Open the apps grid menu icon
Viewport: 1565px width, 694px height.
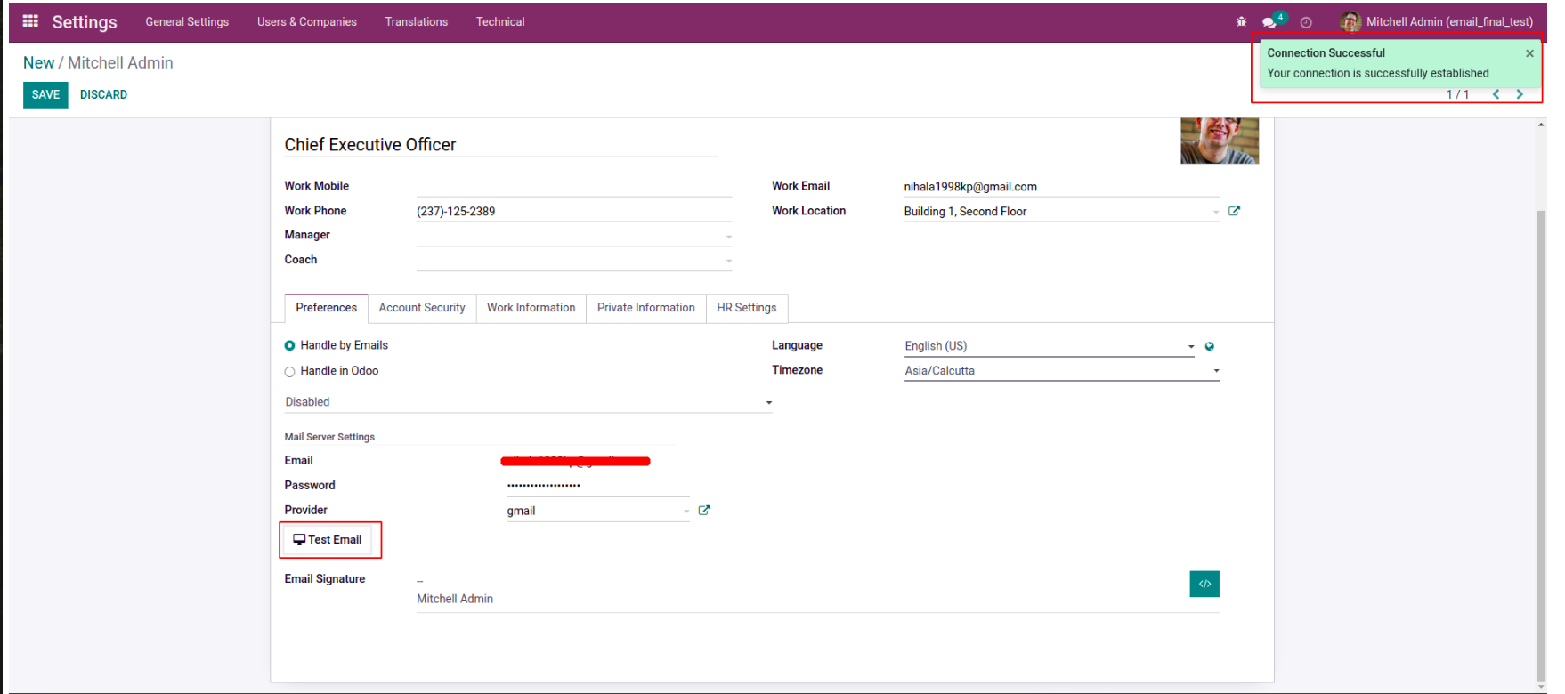point(30,21)
